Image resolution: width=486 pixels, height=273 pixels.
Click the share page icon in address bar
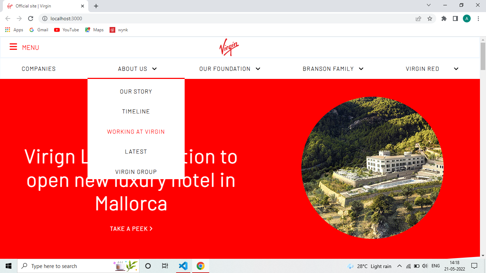(x=418, y=18)
